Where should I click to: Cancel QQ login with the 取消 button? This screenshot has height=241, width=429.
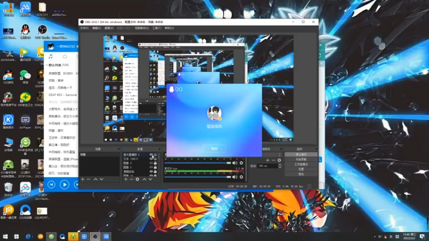214,149
